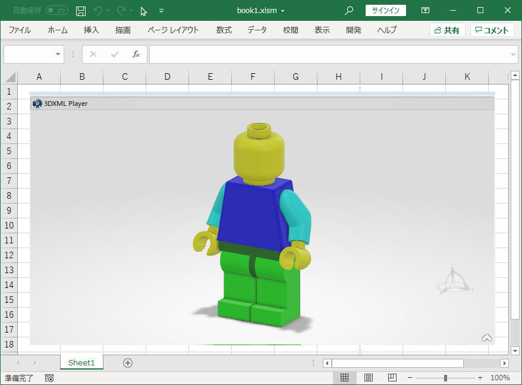
Task: Click zoom out minus button
Action: (410, 378)
